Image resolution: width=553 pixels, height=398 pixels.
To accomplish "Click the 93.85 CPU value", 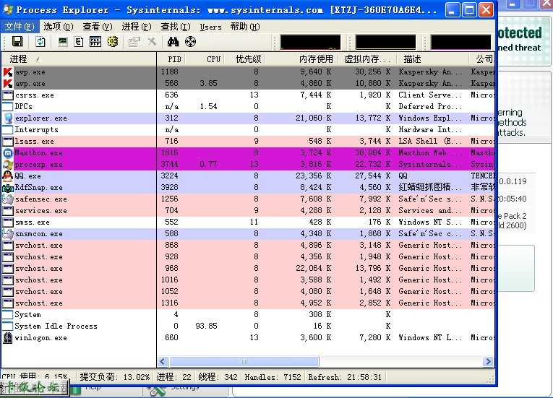I will (206, 326).
